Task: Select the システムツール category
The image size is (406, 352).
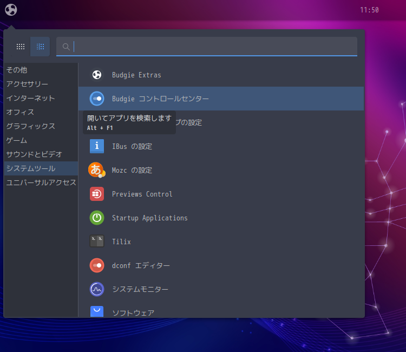Action: pyautogui.click(x=41, y=168)
